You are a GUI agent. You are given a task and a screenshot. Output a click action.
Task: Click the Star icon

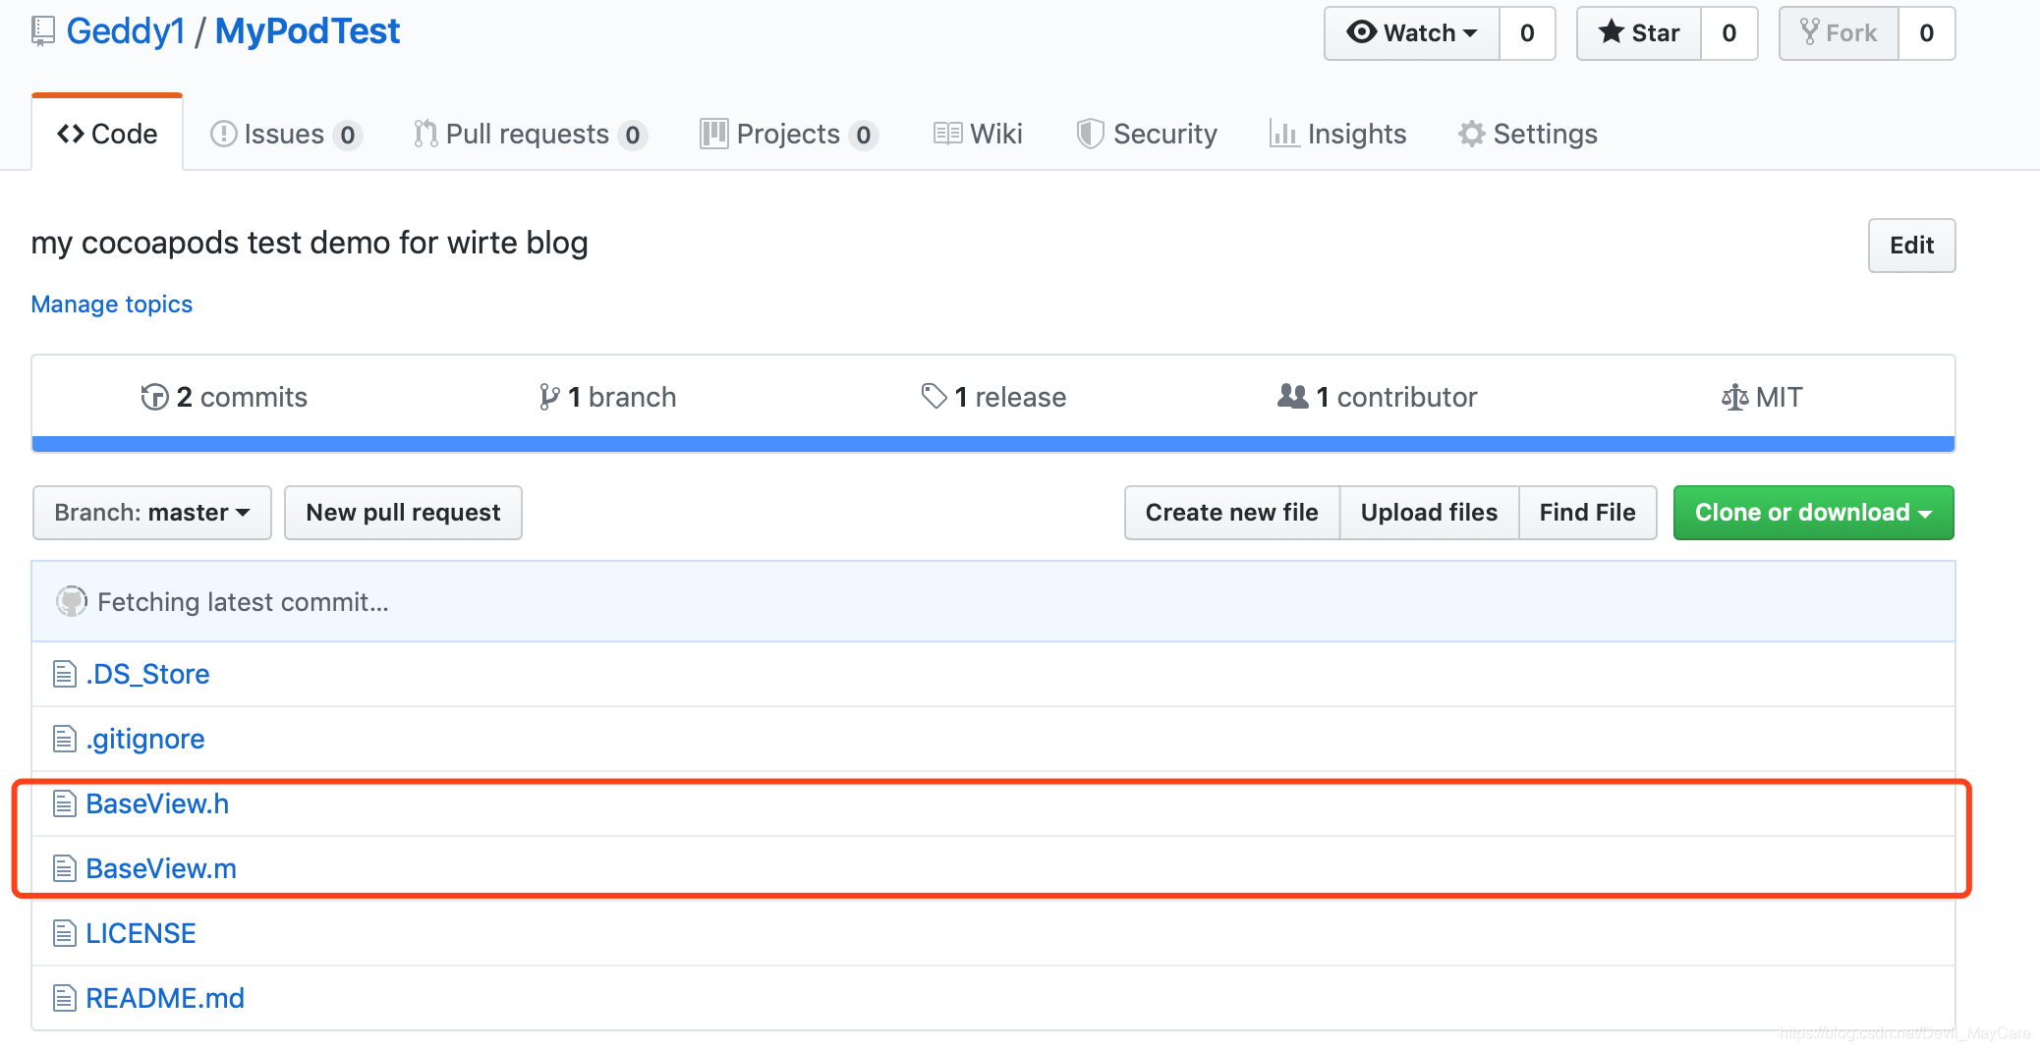[x=1611, y=32]
